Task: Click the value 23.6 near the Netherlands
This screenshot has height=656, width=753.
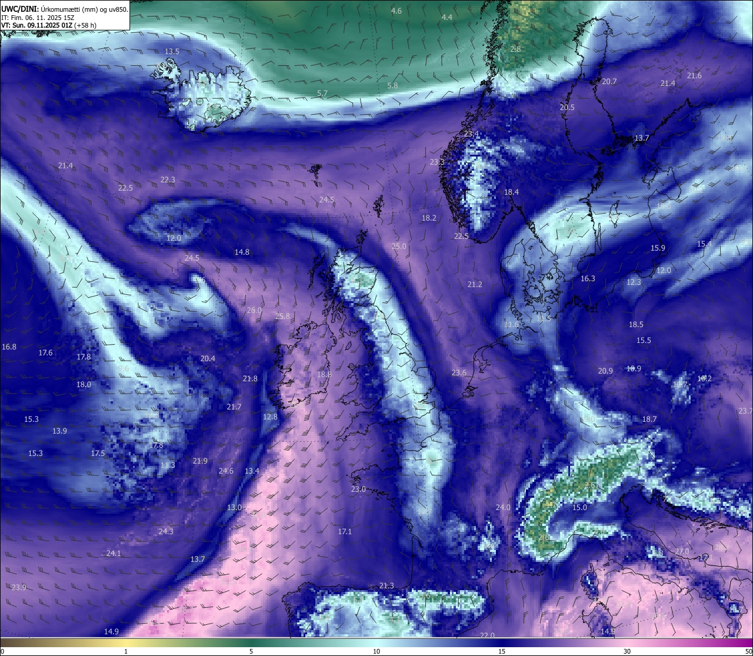Action: 459,373
